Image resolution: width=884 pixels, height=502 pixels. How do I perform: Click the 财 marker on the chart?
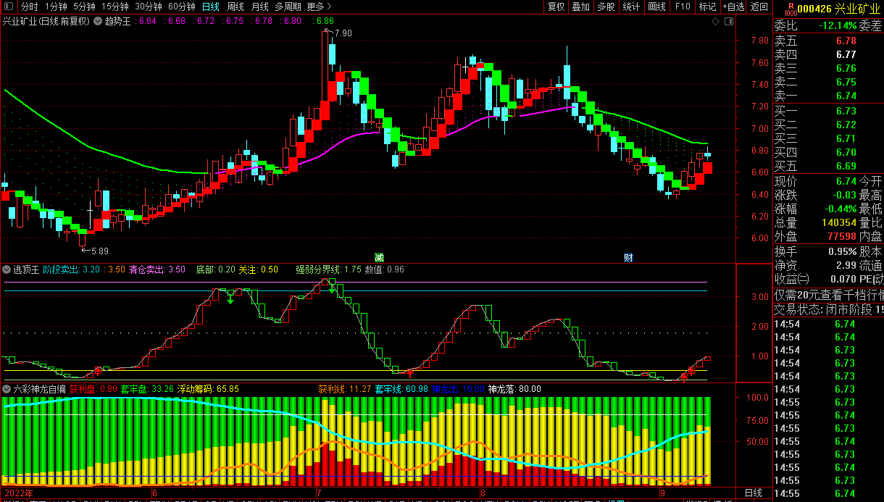629,258
